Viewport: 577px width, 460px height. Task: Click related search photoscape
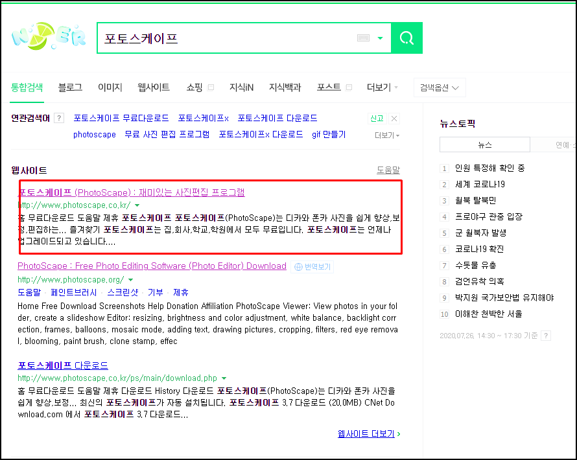[x=95, y=135]
